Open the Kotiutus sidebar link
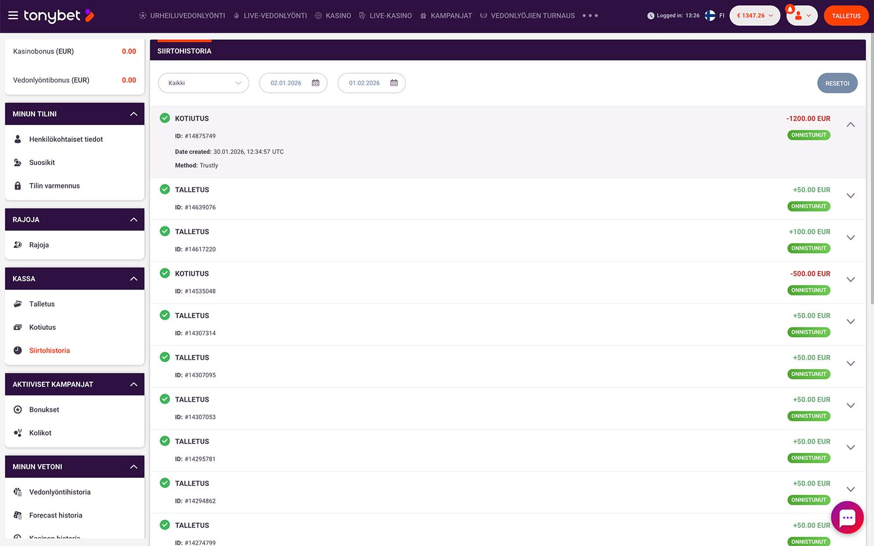 click(43, 328)
